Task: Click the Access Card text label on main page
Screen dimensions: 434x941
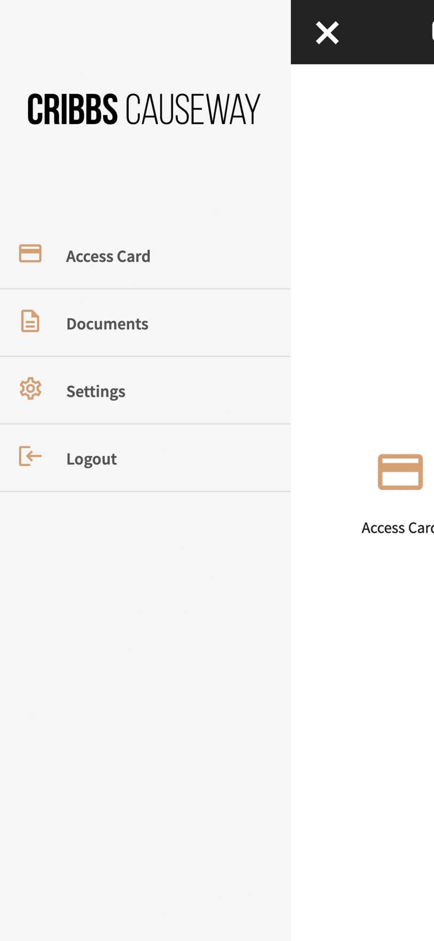Action: (x=397, y=528)
